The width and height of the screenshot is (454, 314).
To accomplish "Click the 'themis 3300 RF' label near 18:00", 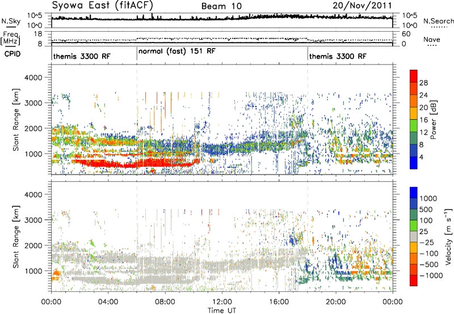I will [x=338, y=56].
